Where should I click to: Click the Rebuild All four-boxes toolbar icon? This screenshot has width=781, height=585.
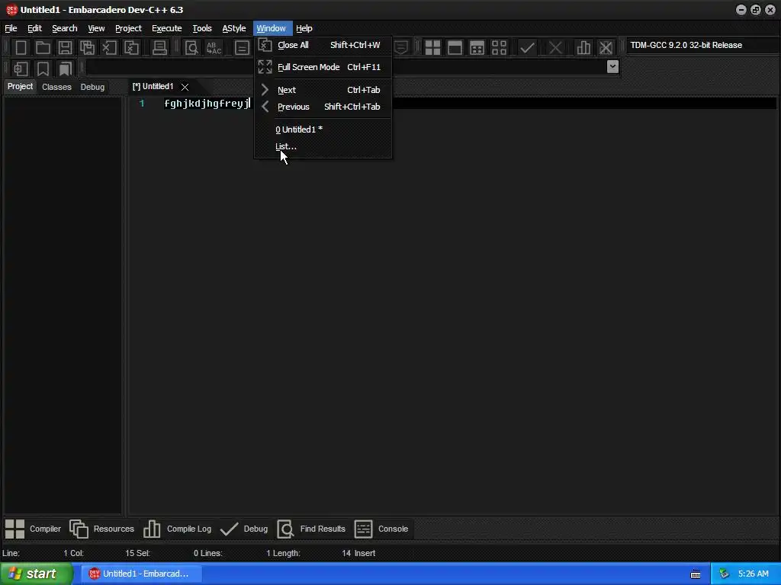(x=499, y=48)
